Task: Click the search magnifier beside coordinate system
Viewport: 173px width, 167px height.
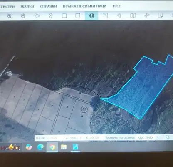Action: click(168, 137)
